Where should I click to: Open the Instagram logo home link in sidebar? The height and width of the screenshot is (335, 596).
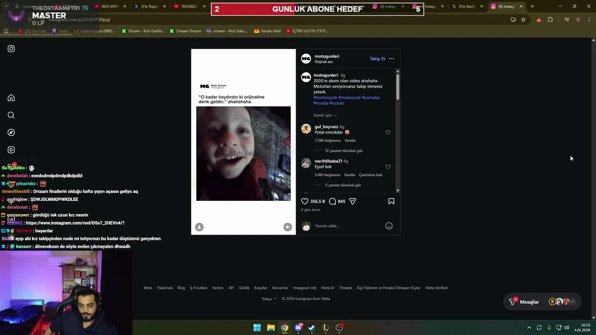pyautogui.click(x=11, y=49)
